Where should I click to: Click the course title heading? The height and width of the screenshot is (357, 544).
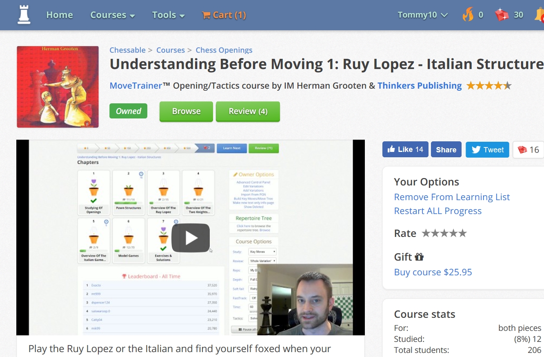click(x=326, y=65)
